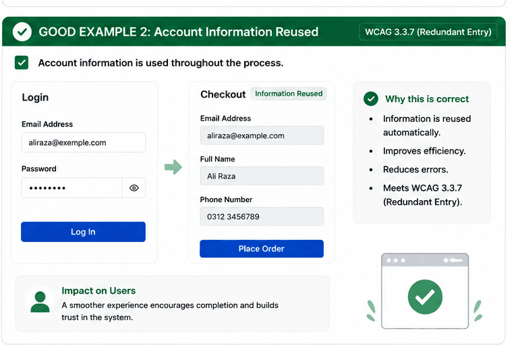Click the GOOD EXAMPLE 2 header title
The image size is (518, 345).
point(178,32)
